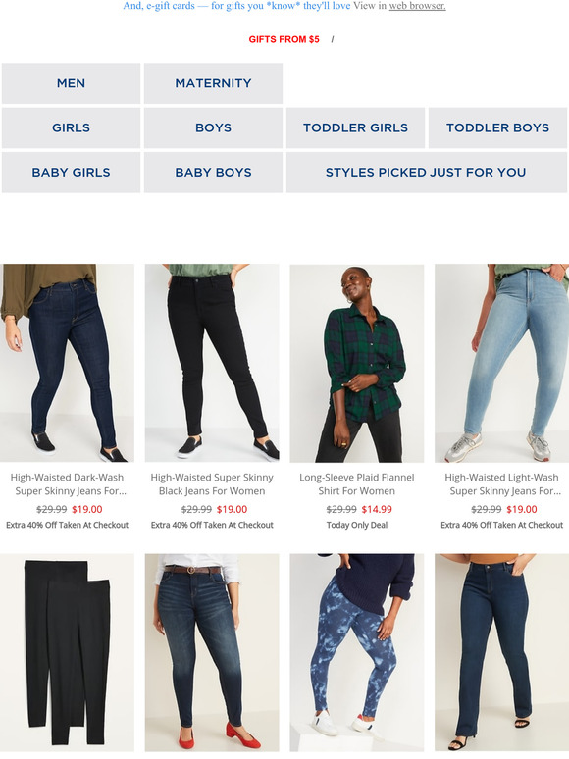Screen dimensions: 569x759
Task: Open the MEN category button
Action: (71, 83)
